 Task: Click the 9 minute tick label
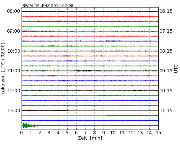(x=104, y=133)
